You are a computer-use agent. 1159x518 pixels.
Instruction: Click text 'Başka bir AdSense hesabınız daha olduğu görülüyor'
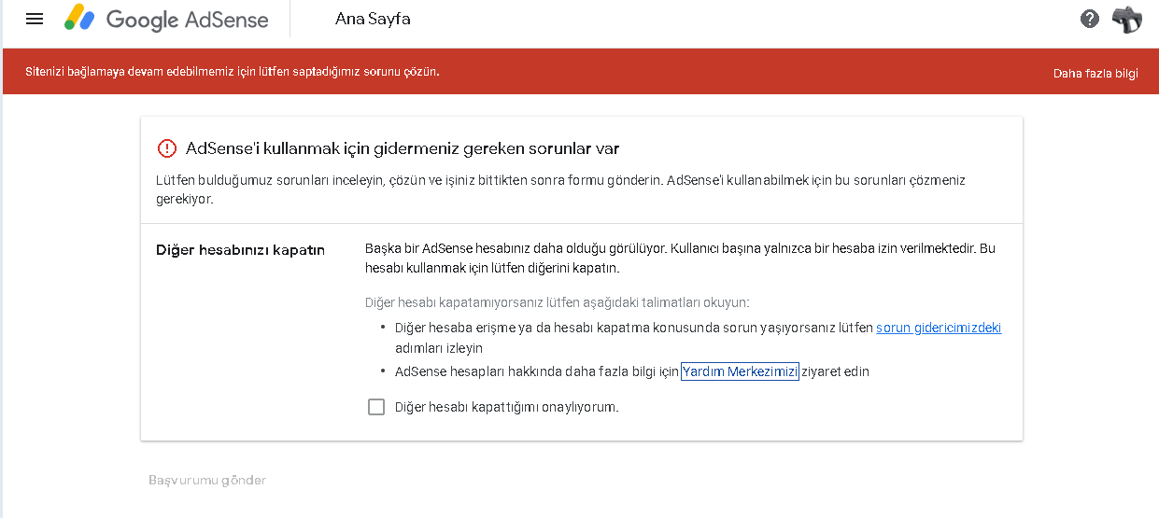[x=516, y=250]
